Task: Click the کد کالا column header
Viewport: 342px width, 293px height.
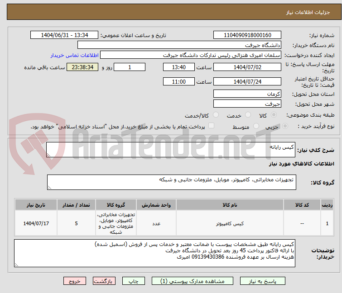Action: pos(302,205)
